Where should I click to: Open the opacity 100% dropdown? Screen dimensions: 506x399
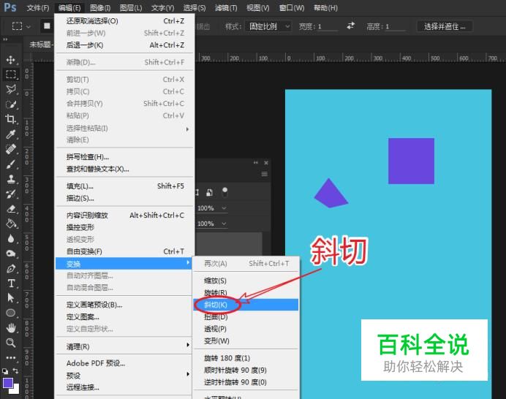(x=224, y=208)
